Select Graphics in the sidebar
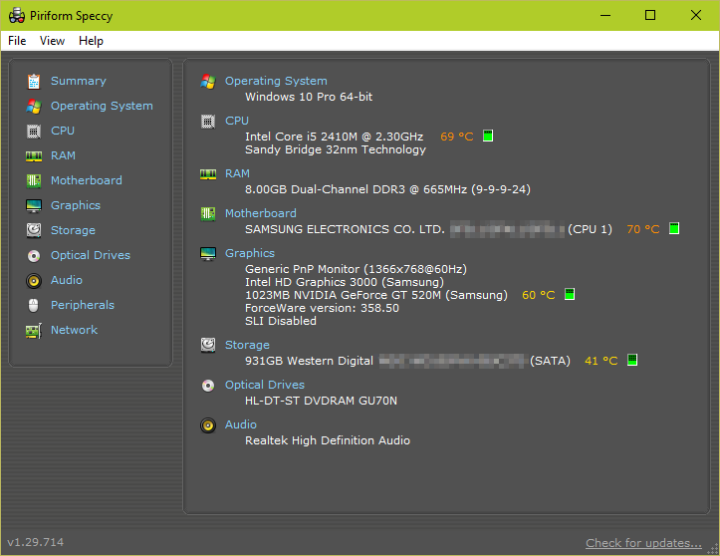Viewport: 720px width, 556px height. [76, 205]
